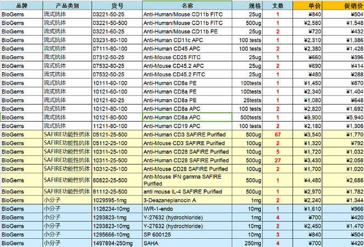Select the ¥9,900 unit price cell
The height and width of the screenshot is (247, 364).
pos(308,117)
